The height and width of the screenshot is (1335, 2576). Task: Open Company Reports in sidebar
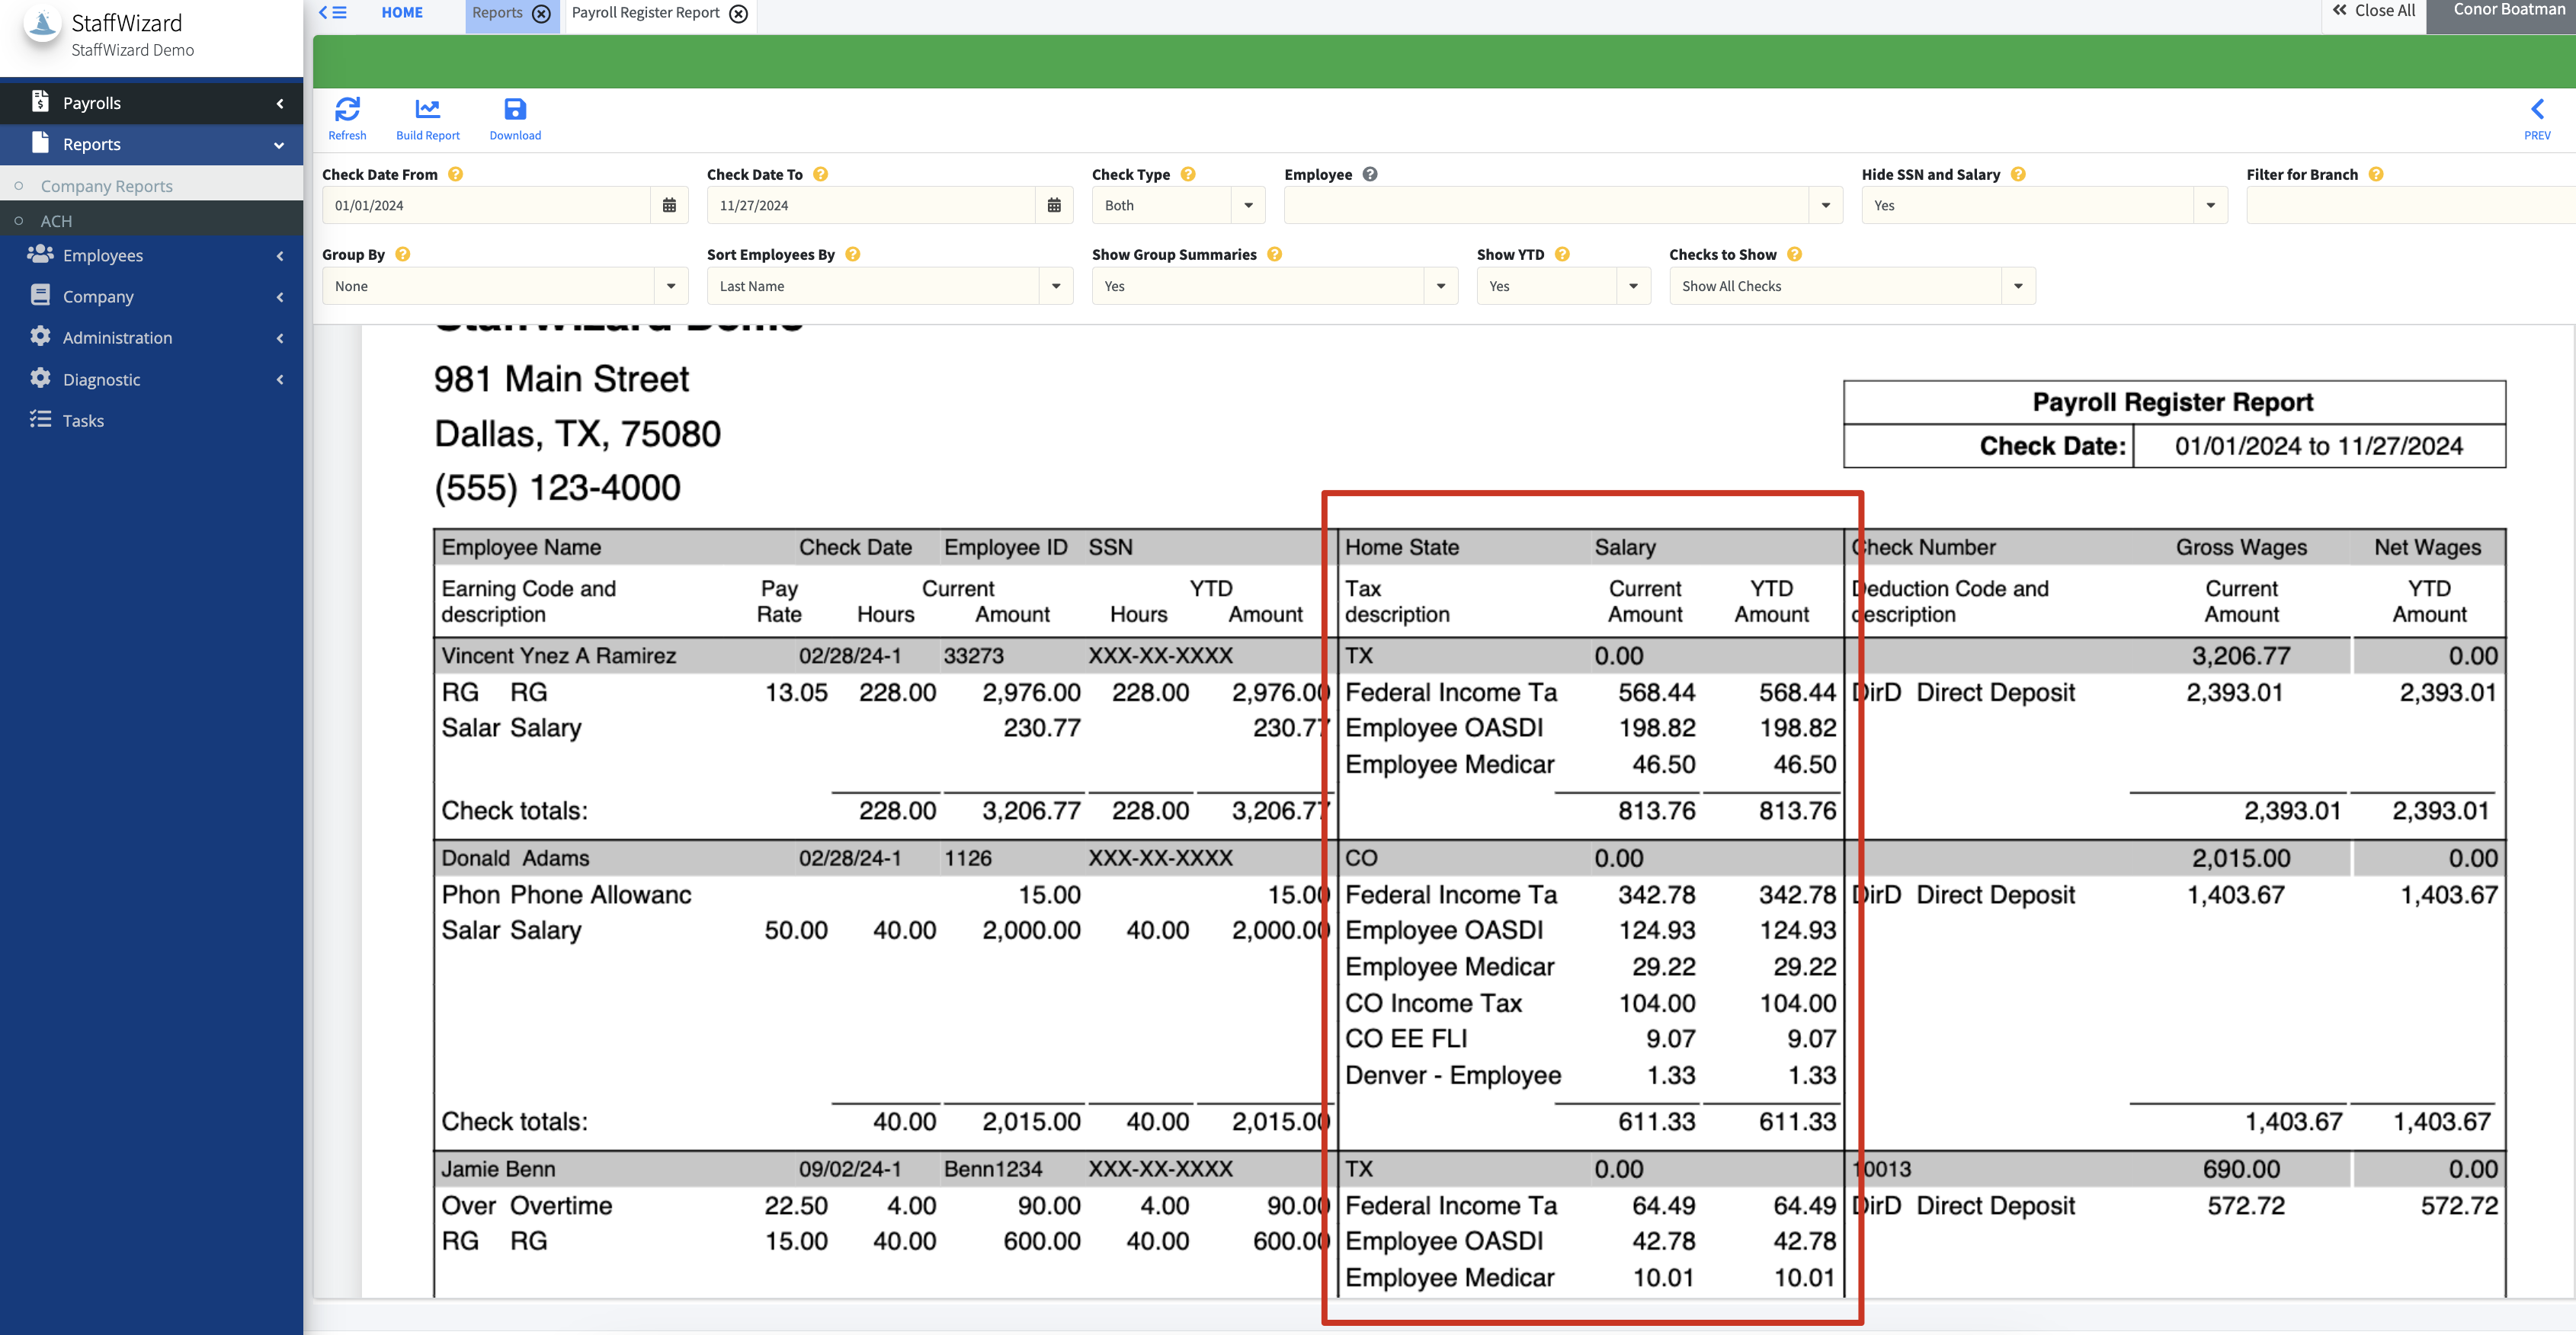pyautogui.click(x=107, y=186)
